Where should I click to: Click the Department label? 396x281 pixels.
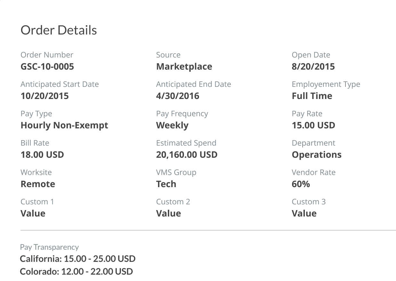tap(313, 143)
